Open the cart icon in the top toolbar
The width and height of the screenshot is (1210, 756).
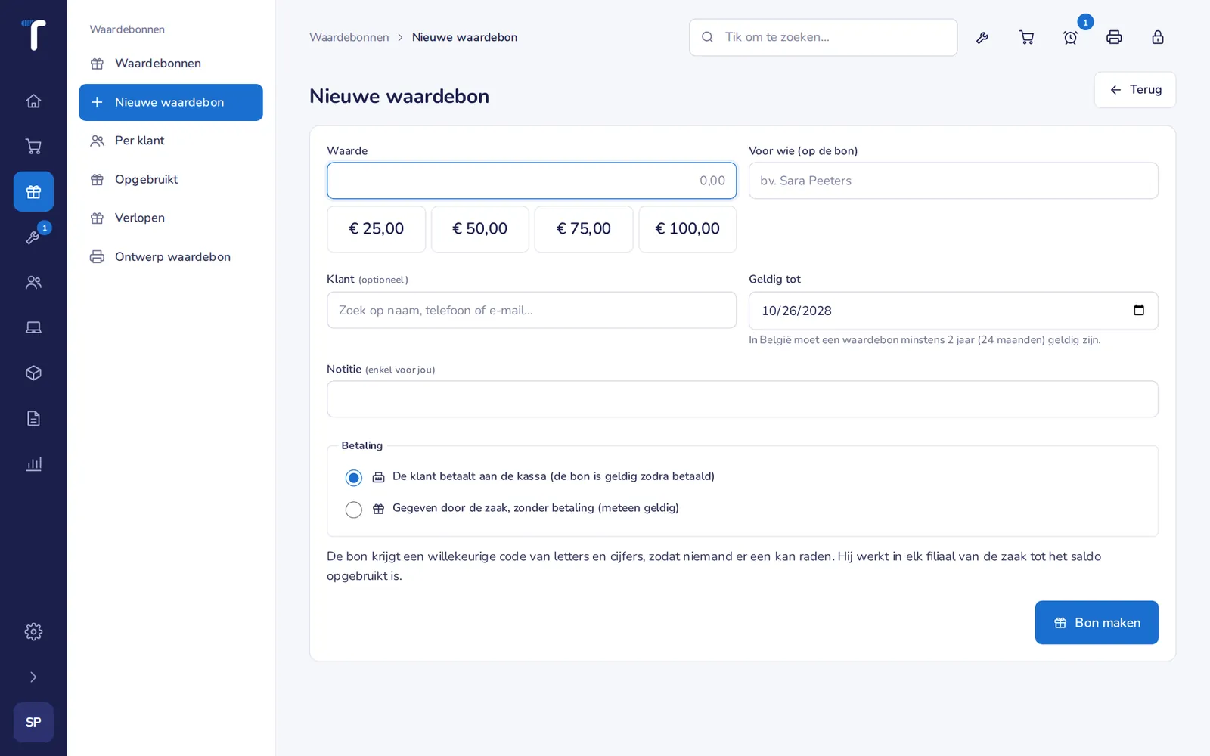[x=1026, y=37]
